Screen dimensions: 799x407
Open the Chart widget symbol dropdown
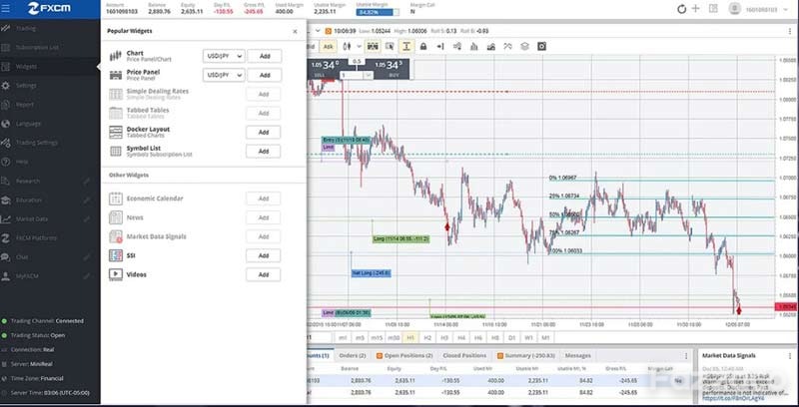(x=223, y=56)
